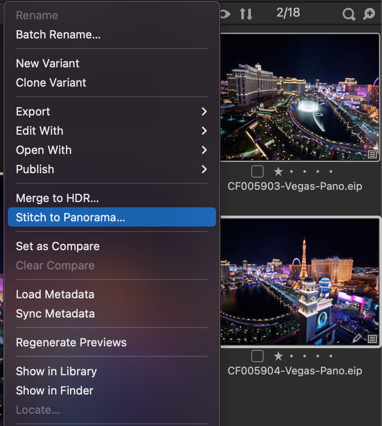Image resolution: width=382 pixels, height=426 pixels.
Task: Click the adjustments badge on CF005904 thumbnail
Action: click(372, 339)
